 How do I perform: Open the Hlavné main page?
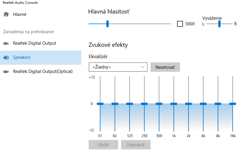click(x=20, y=14)
